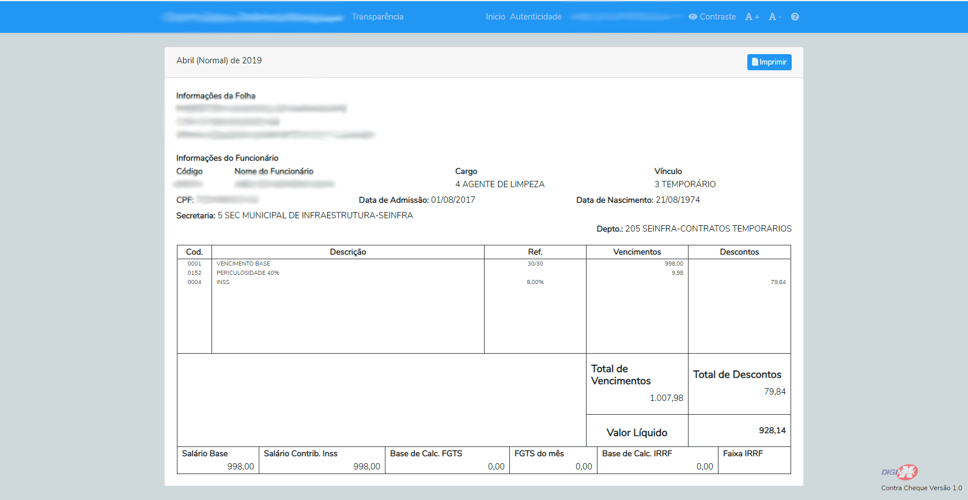Click the 79,84 INSS discount in table row
The image size is (968, 500).
click(778, 282)
